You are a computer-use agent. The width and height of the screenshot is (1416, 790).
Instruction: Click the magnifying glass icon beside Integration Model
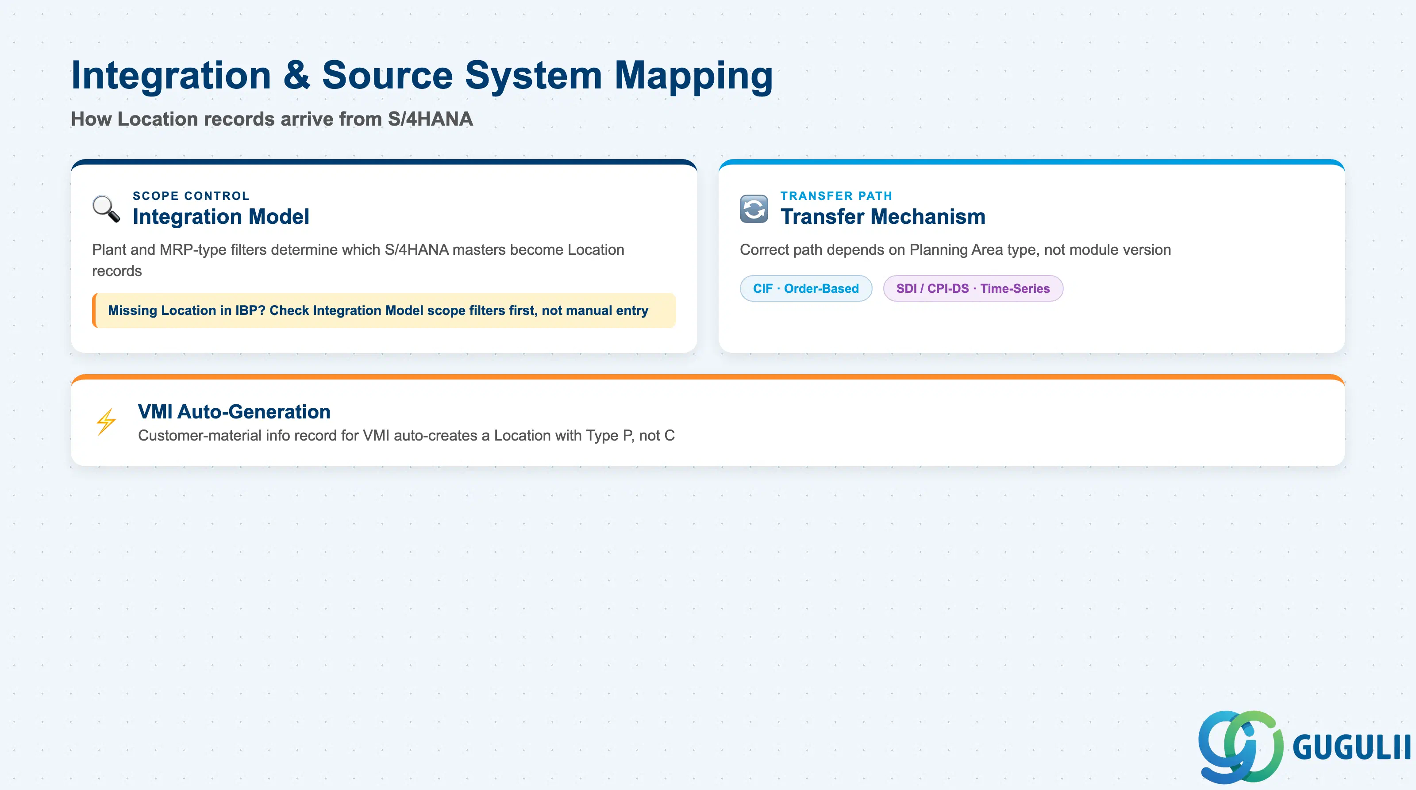coord(106,209)
